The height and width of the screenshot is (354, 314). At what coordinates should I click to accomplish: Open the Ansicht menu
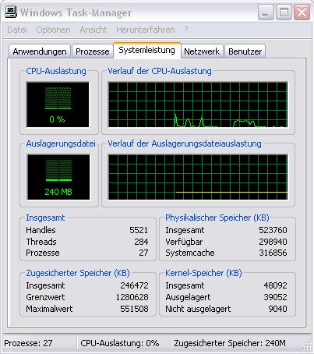93,30
